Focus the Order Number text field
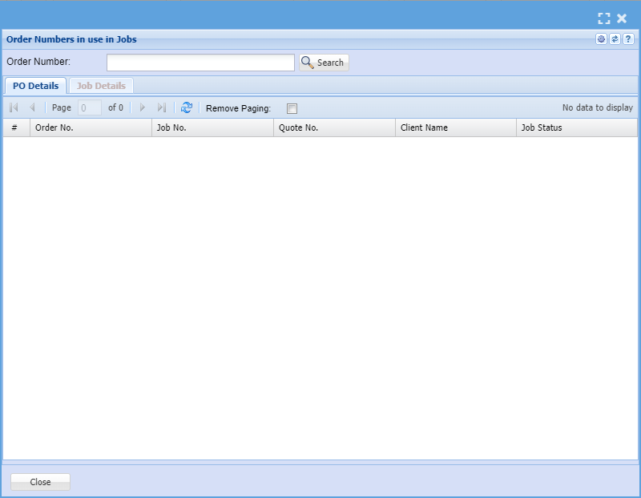The height and width of the screenshot is (498, 641). click(x=200, y=63)
